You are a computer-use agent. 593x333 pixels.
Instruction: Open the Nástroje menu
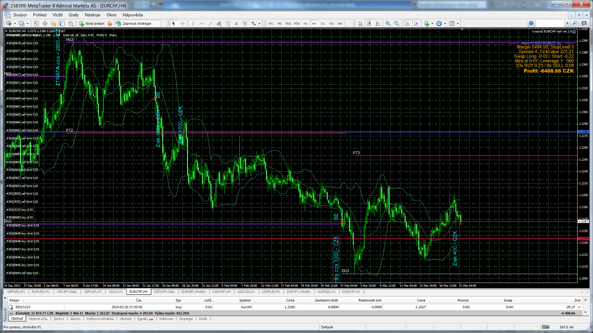(x=92, y=15)
